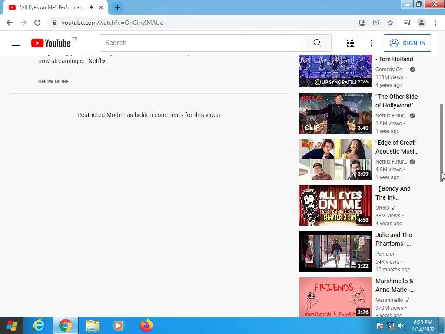Expand description with SHOW MORE
Screen dimensions: 445x334
tap(53, 81)
